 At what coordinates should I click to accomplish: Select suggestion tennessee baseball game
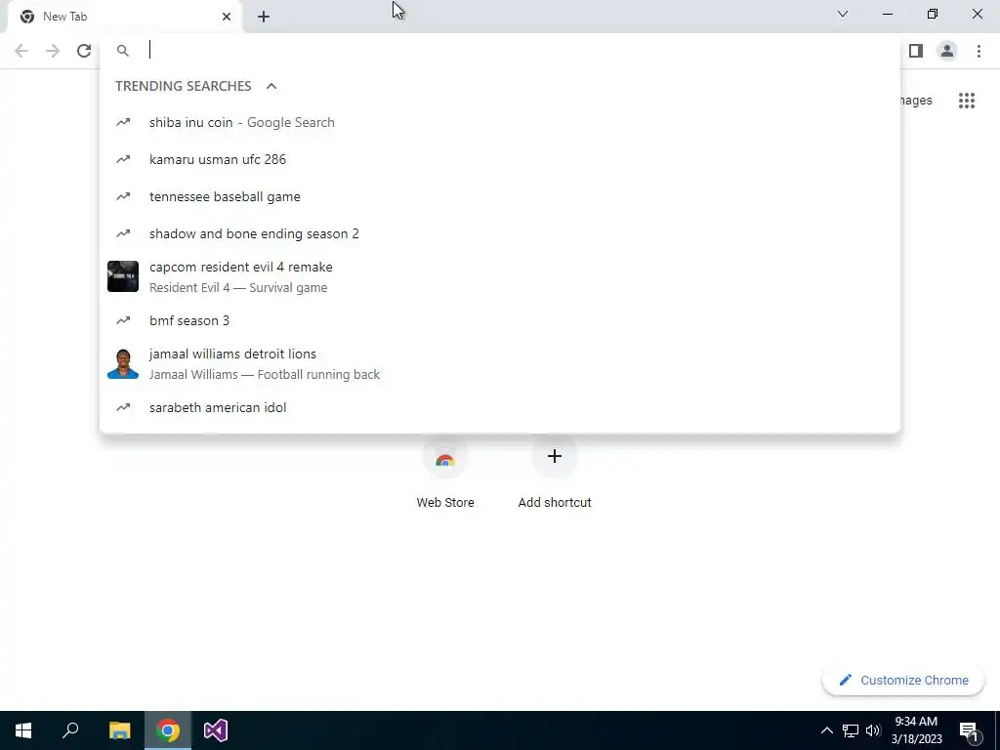(500, 196)
